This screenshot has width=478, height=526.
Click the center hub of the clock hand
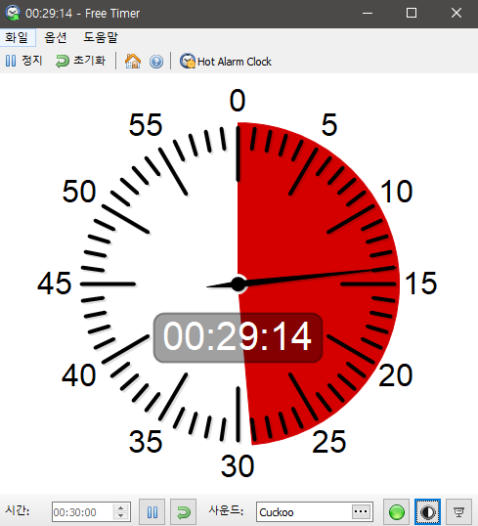[239, 285]
